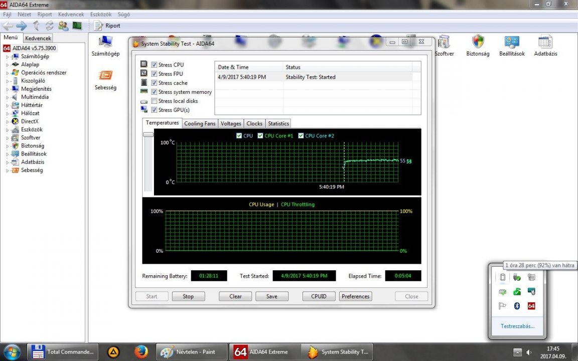
Task: Expand the Operációs rendszer tree node
Action: pyautogui.click(x=7, y=73)
